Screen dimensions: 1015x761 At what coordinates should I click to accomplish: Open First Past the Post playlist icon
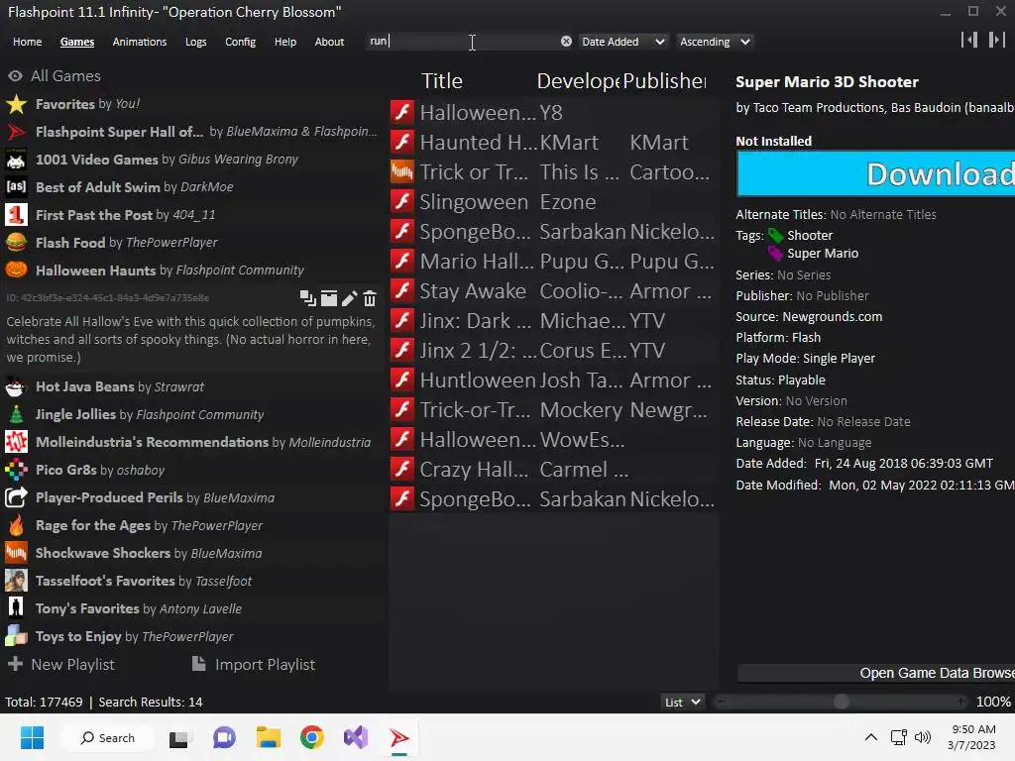coord(16,215)
